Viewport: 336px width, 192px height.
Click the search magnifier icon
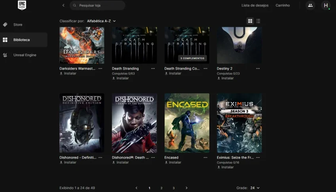coord(74,6)
